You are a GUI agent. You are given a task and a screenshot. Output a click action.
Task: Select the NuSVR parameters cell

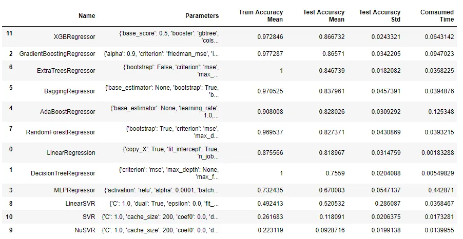pos(161,230)
